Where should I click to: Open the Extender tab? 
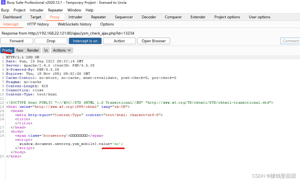[198, 17]
